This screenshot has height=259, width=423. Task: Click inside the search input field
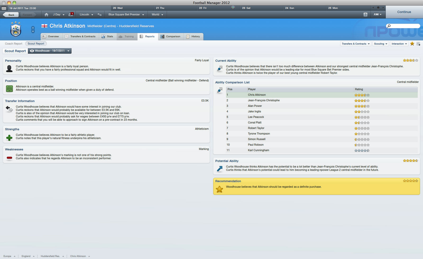[x=403, y=26]
